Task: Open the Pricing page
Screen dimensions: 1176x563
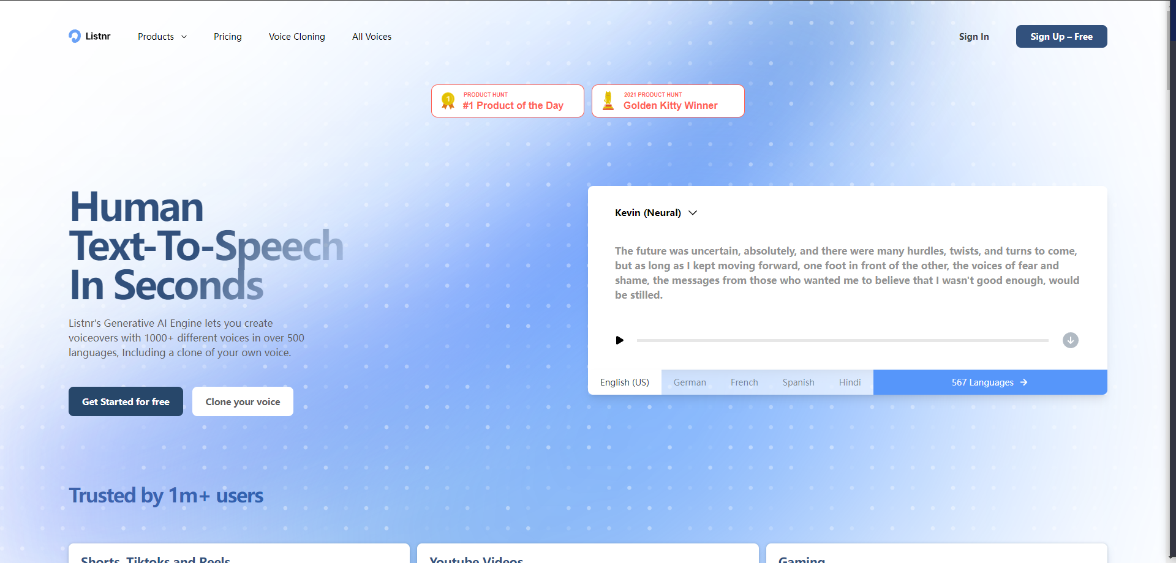Action: (x=227, y=37)
